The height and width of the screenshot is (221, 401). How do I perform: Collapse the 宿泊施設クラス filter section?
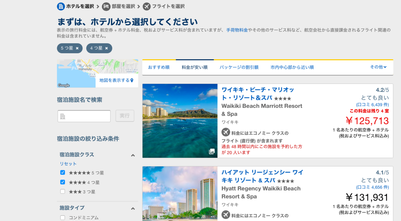[x=133, y=155]
